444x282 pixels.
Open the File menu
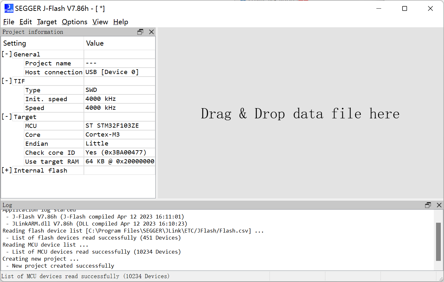pyautogui.click(x=9, y=22)
